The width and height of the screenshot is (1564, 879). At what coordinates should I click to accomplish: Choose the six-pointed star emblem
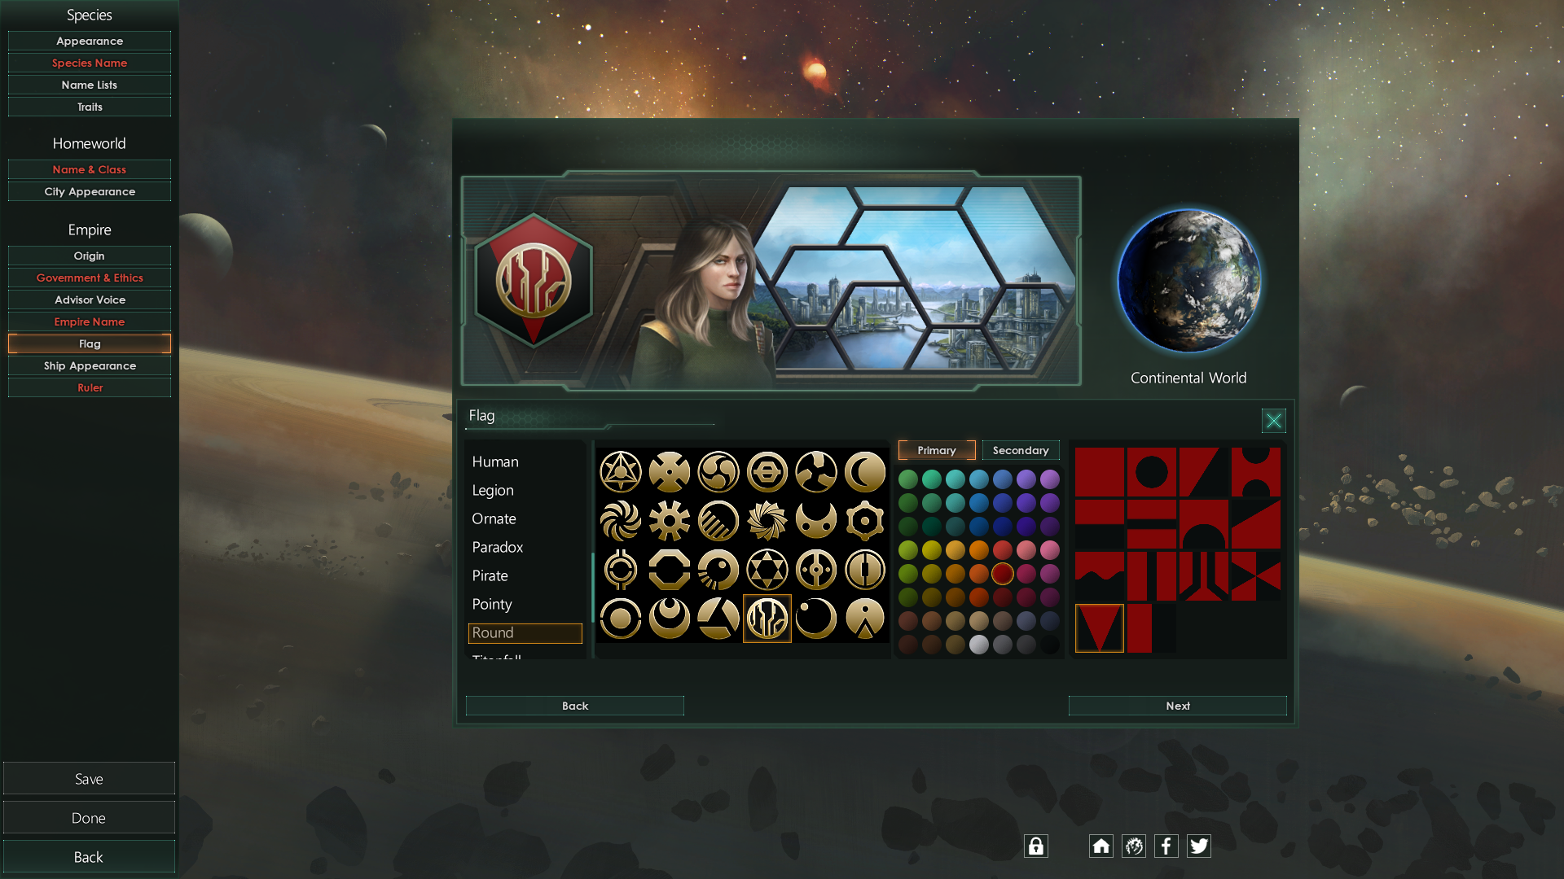pyautogui.click(x=767, y=570)
